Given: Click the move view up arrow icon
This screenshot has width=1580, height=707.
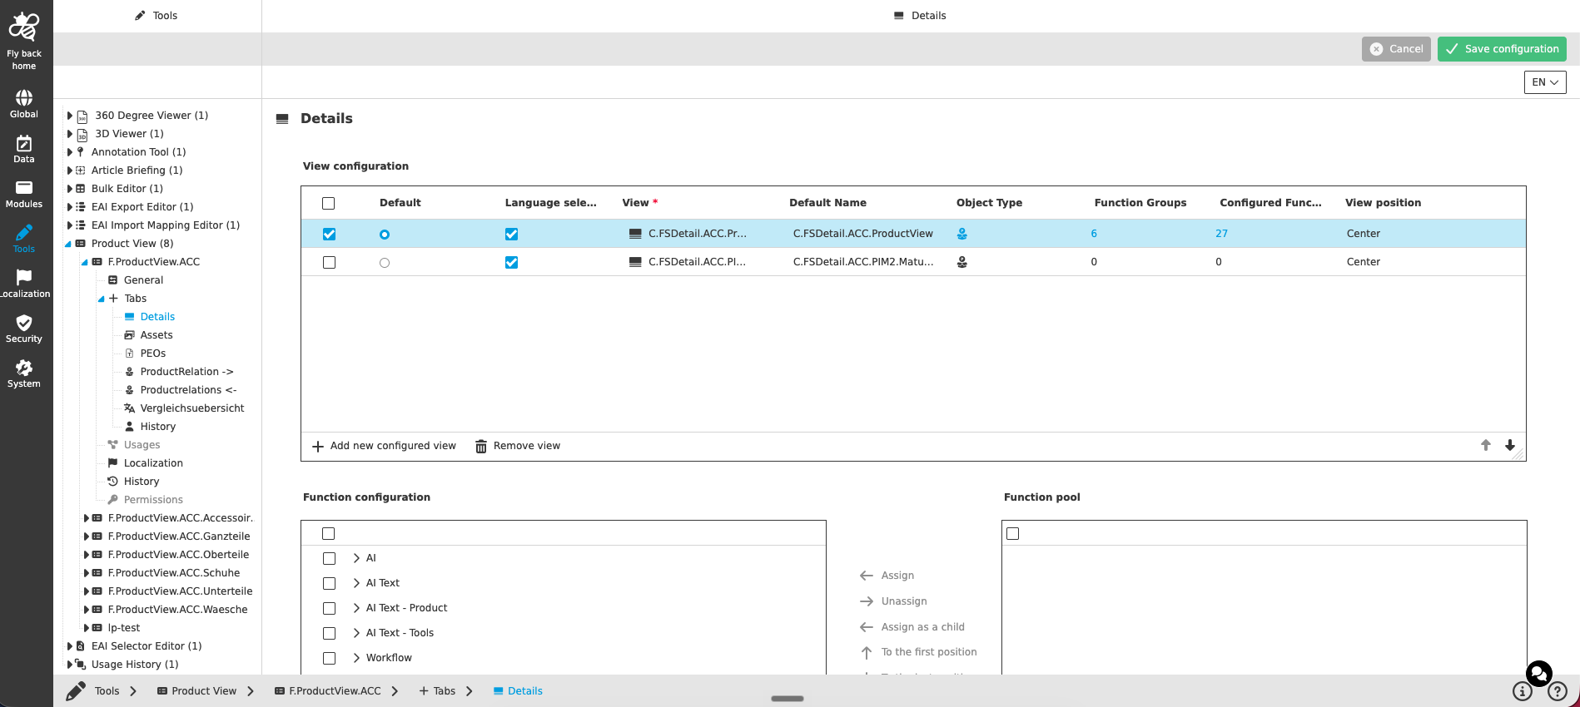Looking at the screenshot, I should pyautogui.click(x=1486, y=445).
